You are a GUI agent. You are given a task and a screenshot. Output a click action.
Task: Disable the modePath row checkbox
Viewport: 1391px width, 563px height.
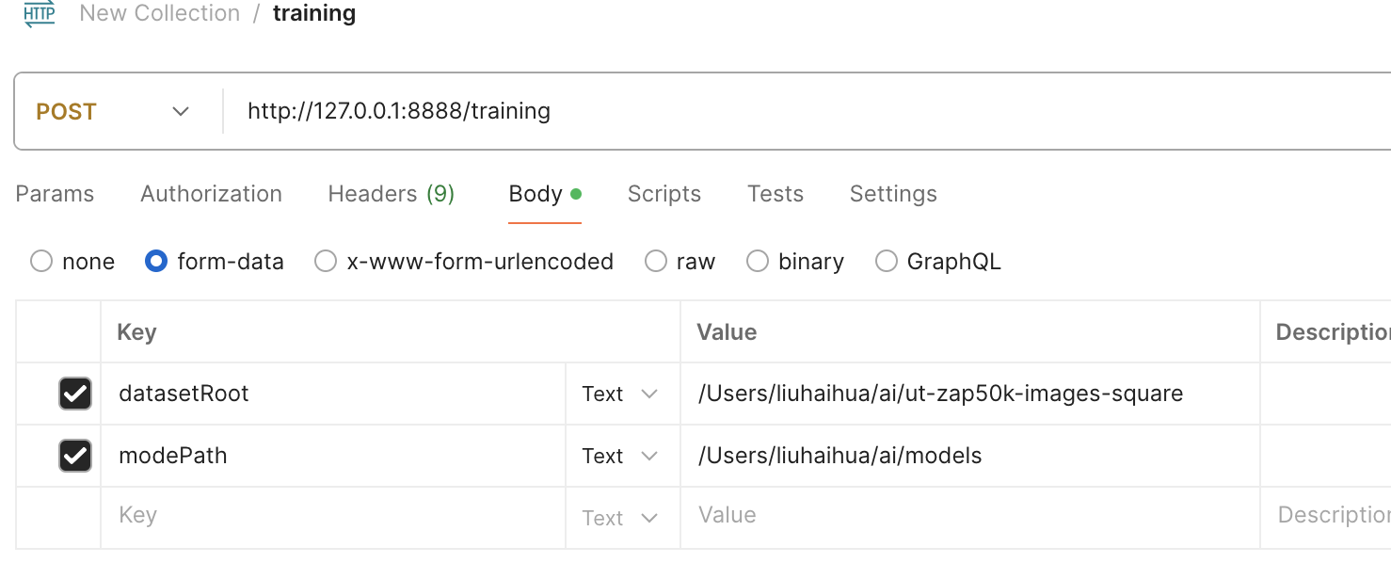tap(75, 456)
